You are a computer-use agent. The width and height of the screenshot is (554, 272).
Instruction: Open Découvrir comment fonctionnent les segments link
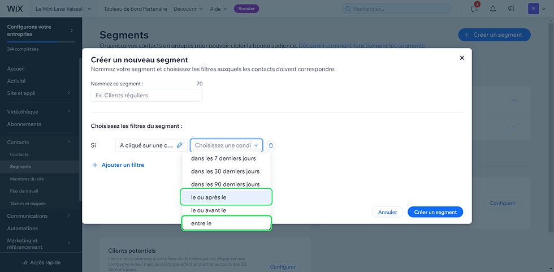[361, 46]
